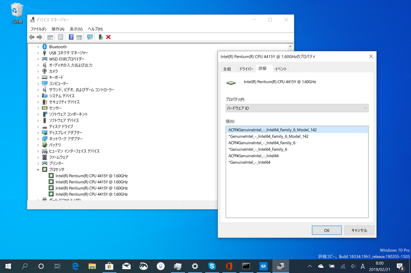Image resolution: width=411 pixels, height=273 pixels.
Task: Open the Properties toolbar icon
Action: click(x=60, y=37)
